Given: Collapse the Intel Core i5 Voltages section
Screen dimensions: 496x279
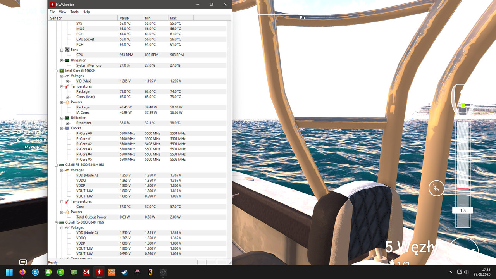Looking at the screenshot, I should tap(62, 76).
